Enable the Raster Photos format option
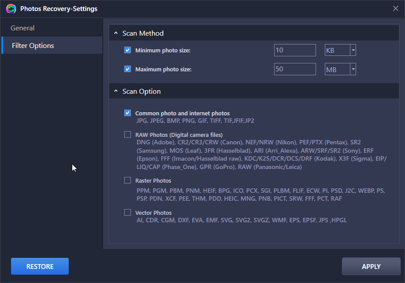Screen dimensions: 405x283 127,180
